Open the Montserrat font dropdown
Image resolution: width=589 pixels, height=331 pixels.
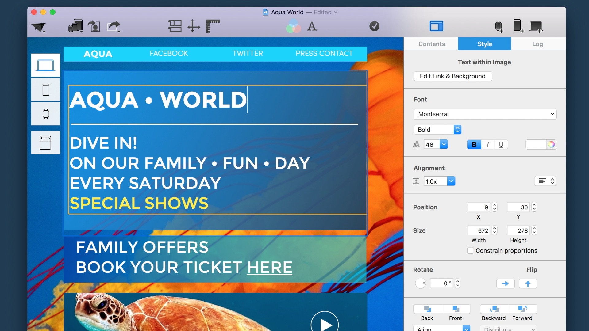[485, 114]
